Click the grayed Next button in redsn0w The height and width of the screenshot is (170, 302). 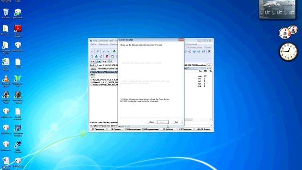click(163, 122)
